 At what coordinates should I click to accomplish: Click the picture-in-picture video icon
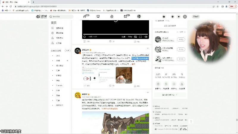[135, 37]
